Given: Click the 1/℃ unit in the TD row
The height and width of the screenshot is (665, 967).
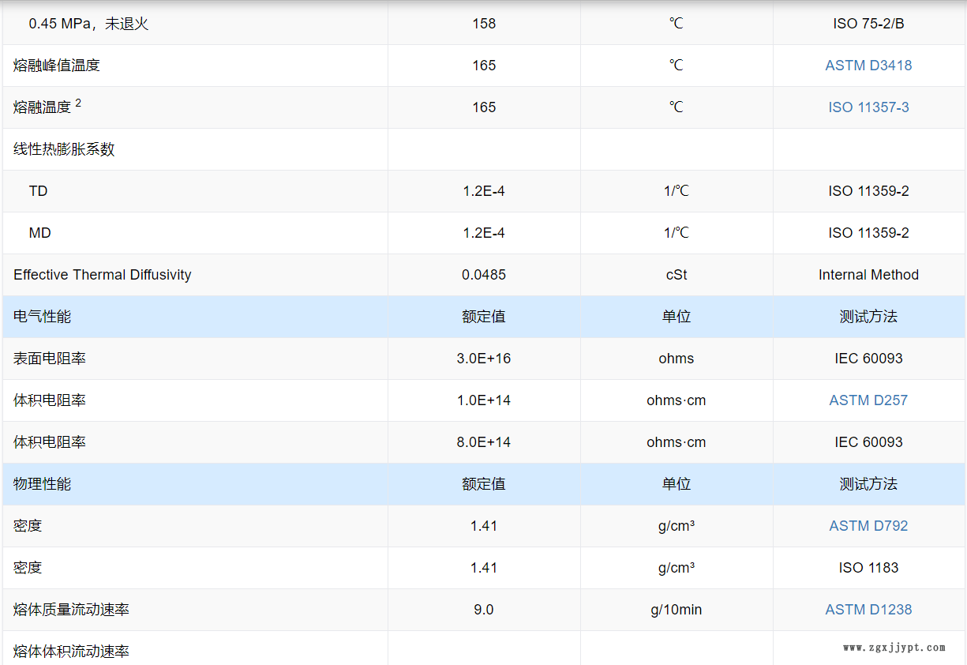Looking at the screenshot, I should [677, 191].
